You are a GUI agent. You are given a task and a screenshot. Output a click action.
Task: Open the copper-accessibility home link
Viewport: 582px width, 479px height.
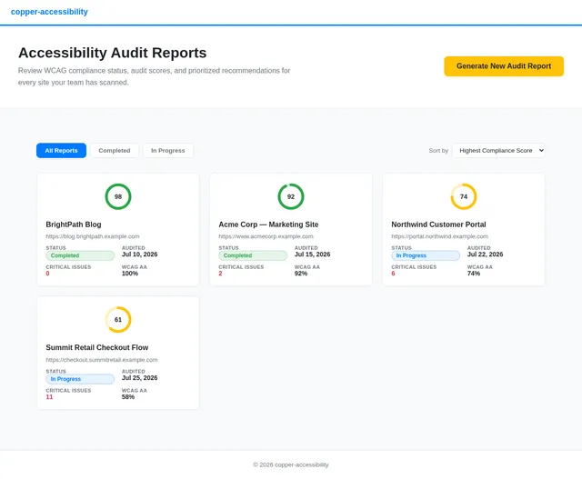point(49,12)
